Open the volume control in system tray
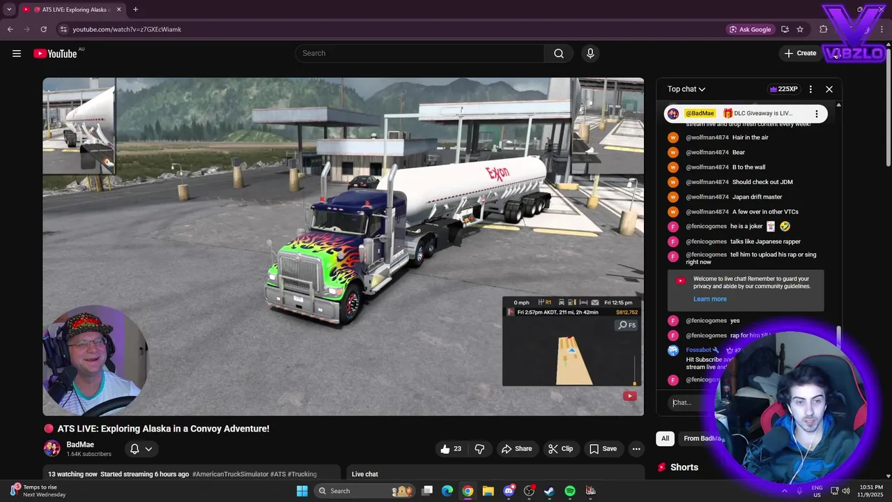This screenshot has height=502, width=892. pos(846,491)
